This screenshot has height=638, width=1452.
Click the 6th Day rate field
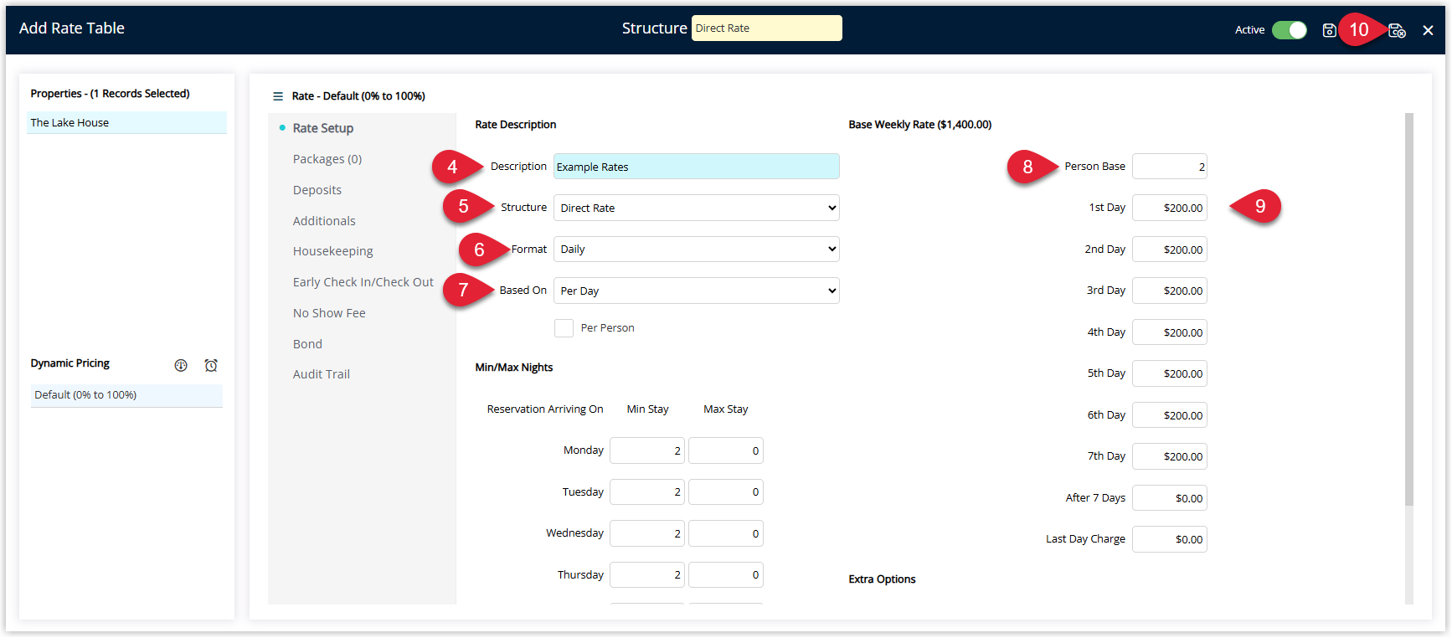(x=1169, y=415)
